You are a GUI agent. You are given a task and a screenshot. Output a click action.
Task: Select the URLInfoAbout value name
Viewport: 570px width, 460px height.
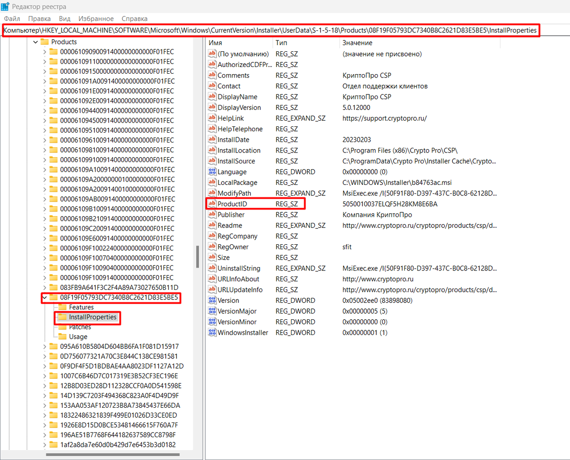(238, 279)
